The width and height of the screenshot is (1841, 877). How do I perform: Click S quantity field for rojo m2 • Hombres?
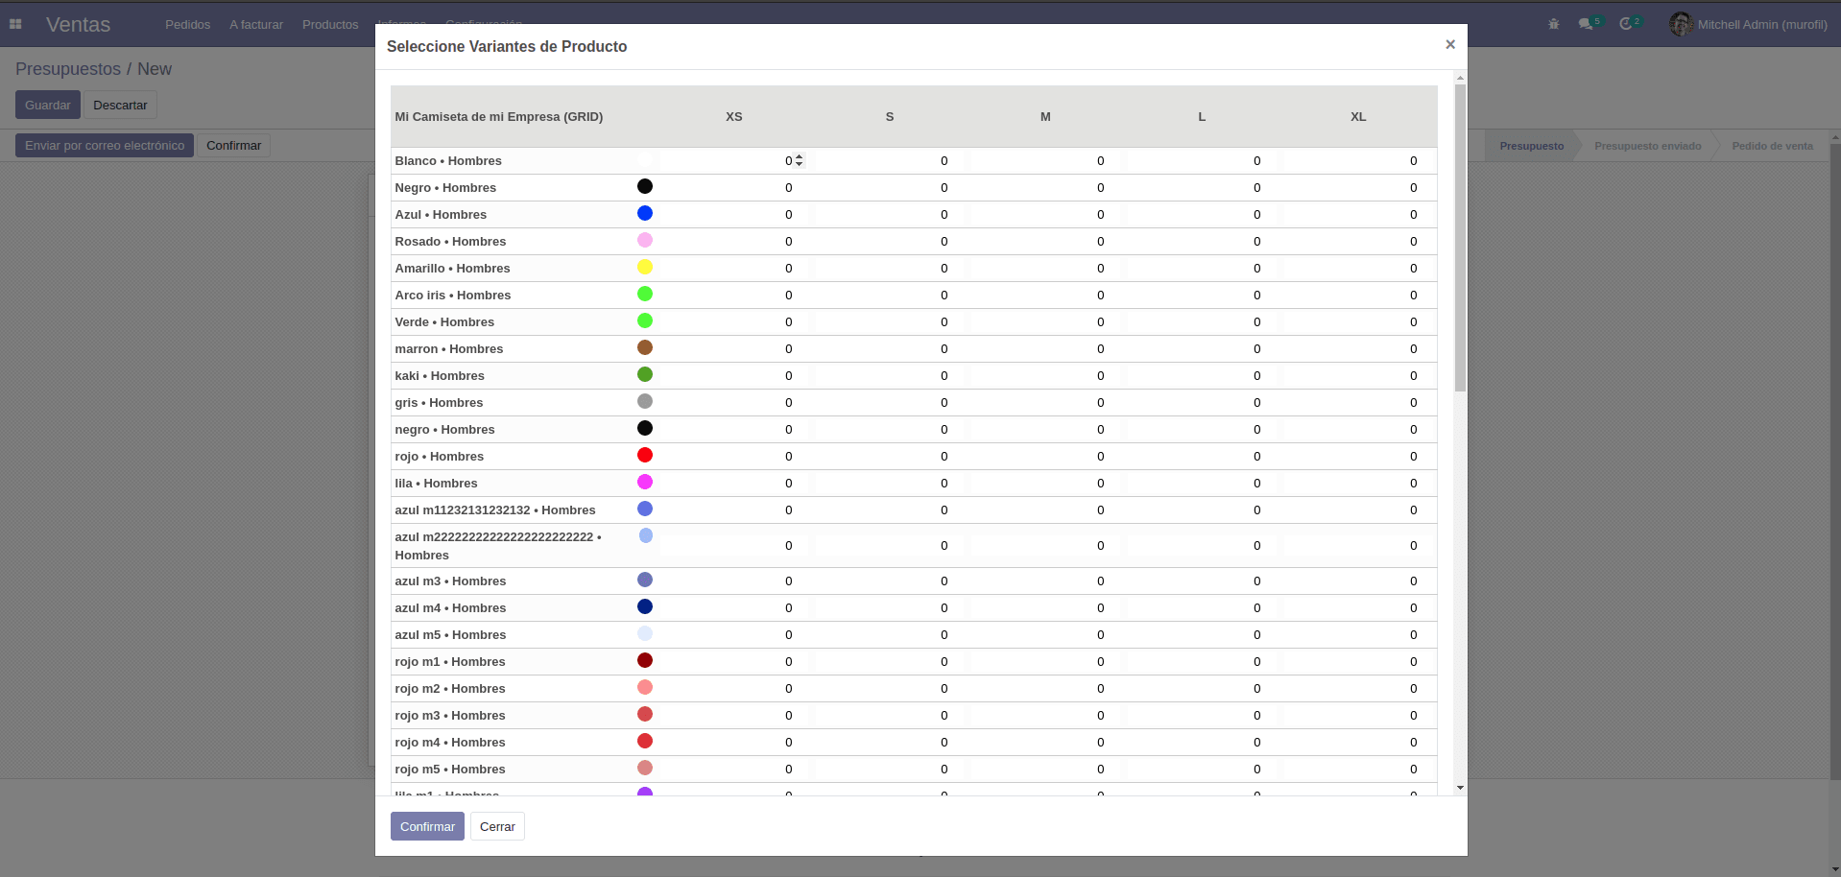pos(889,688)
